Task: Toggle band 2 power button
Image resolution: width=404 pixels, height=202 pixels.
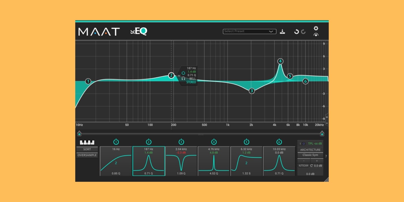Action: pos(149,142)
